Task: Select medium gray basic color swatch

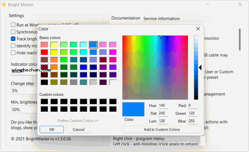Action: [74, 82]
